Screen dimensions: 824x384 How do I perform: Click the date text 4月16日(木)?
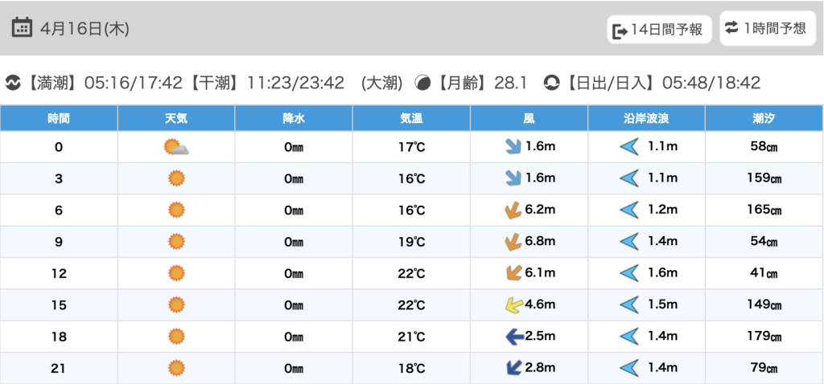click(84, 28)
